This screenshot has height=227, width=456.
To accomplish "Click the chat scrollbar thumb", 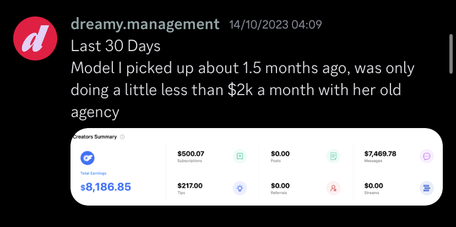I will [451, 54].
